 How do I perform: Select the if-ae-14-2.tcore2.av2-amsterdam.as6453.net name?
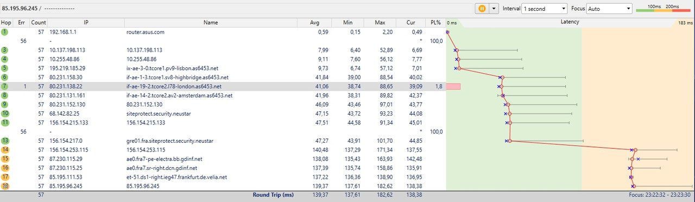click(179, 95)
